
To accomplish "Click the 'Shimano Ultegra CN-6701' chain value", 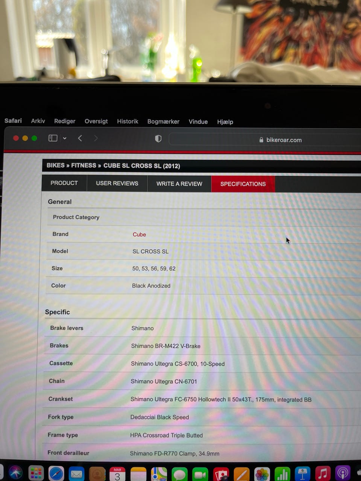I will (x=164, y=381).
